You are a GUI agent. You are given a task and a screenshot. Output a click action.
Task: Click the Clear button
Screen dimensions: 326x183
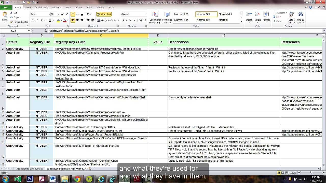click(x=278, y=21)
